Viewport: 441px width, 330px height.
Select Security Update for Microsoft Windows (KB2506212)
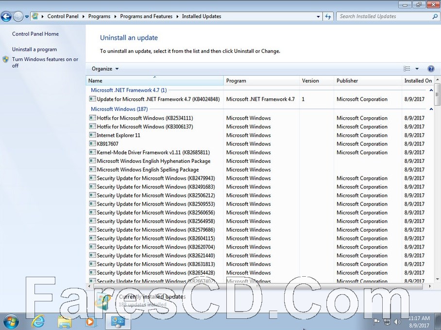pyautogui.click(x=156, y=195)
